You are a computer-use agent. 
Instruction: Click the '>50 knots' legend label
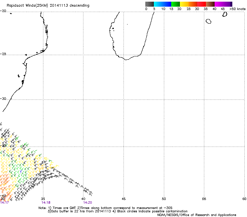[237, 9]
